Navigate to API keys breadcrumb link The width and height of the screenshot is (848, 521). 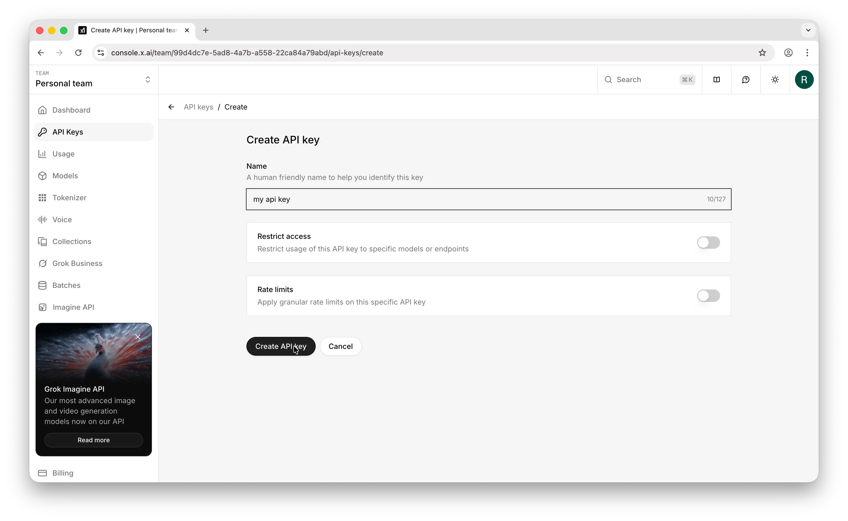[198, 107]
